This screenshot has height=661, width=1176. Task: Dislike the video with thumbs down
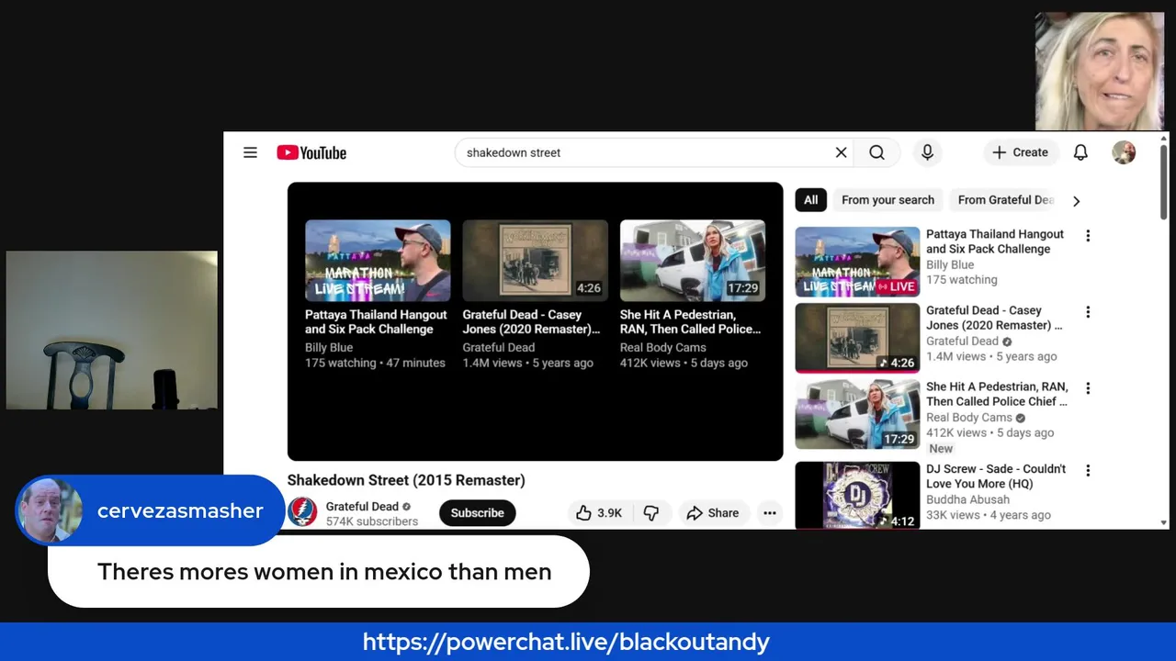tap(651, 513)
